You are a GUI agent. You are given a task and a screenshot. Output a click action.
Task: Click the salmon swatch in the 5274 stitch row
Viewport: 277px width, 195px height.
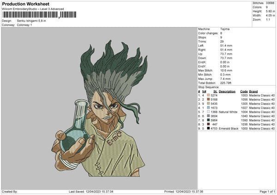coord(208,95)
